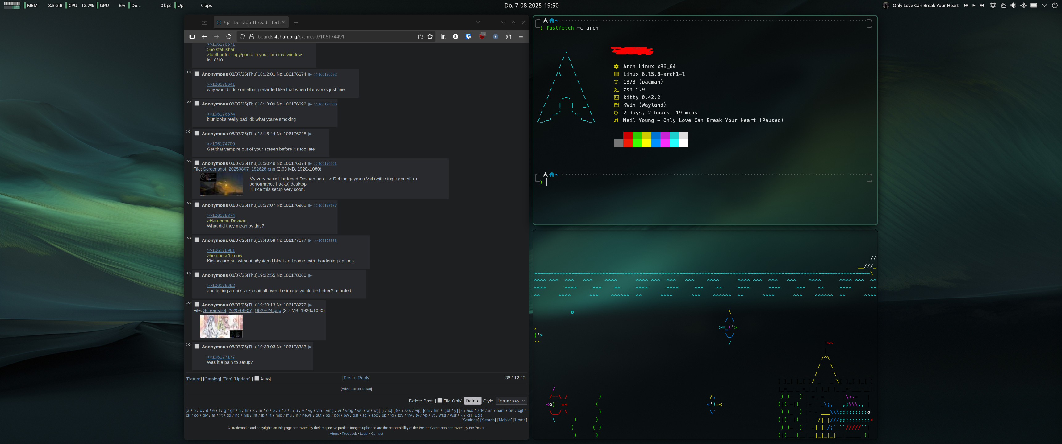
Task: Open notifications bell in system tray
Action: coord(993,5)
